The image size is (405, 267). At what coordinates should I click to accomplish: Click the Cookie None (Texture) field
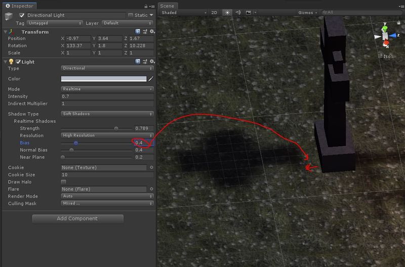coord(104,168)
